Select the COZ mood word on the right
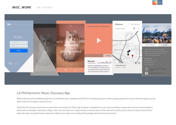The height and width of the screenshot is (125, 176). (82, 42)
